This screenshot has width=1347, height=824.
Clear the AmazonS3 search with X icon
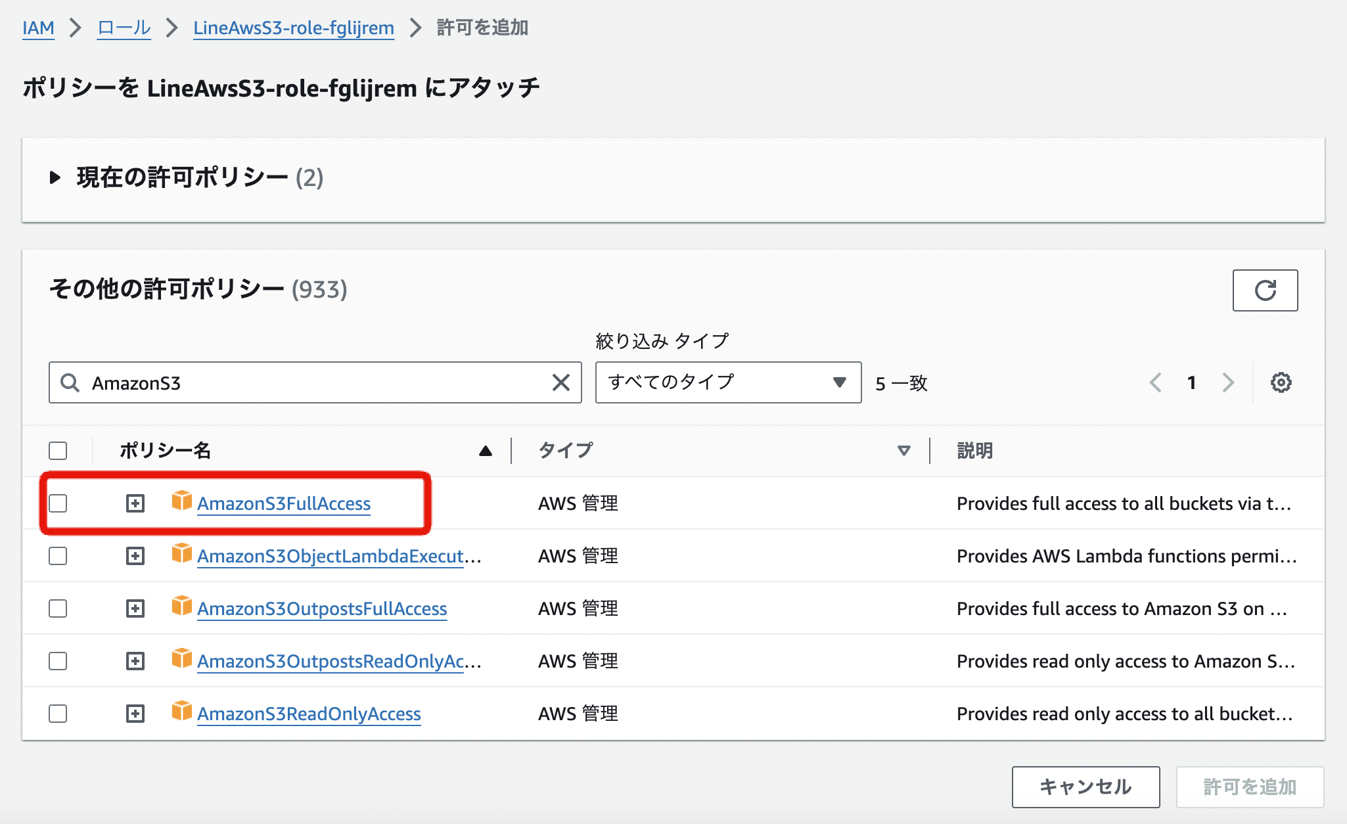point(560,382)
